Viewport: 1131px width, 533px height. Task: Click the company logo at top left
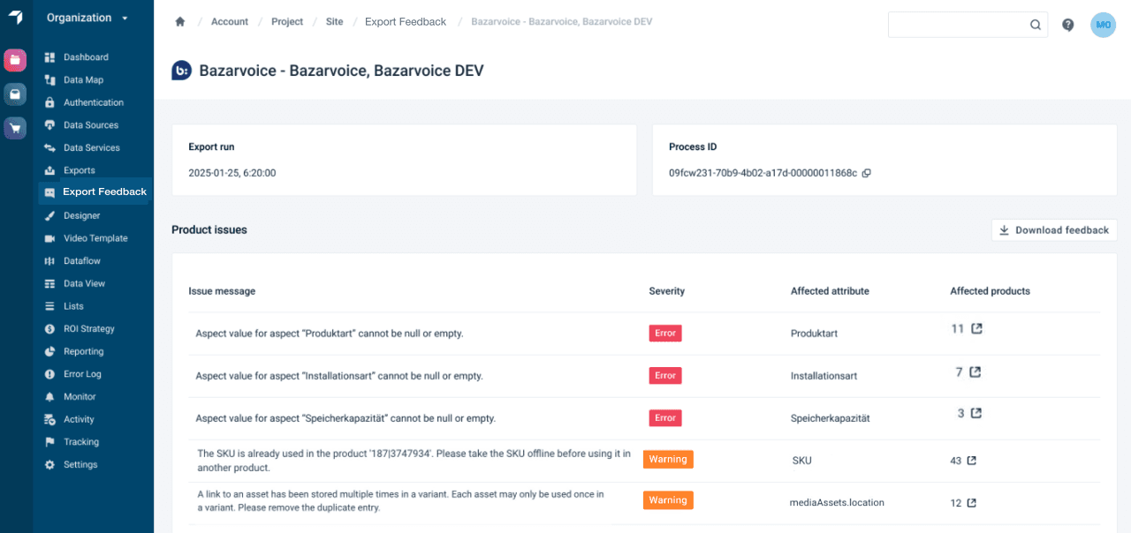coord(15,18)
